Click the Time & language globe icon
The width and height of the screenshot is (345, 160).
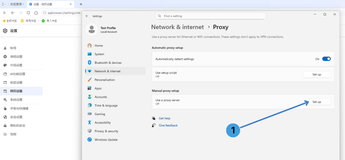click(x=89, y=105)
